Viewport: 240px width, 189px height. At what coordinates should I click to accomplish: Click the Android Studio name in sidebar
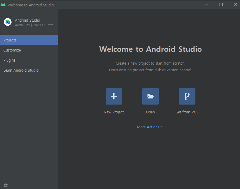(27, 20)
